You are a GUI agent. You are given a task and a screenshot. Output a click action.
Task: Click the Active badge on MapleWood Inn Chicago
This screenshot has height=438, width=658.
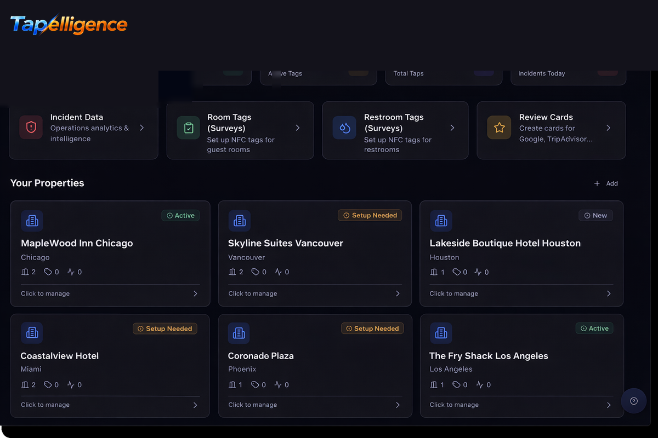pos(180,216)
